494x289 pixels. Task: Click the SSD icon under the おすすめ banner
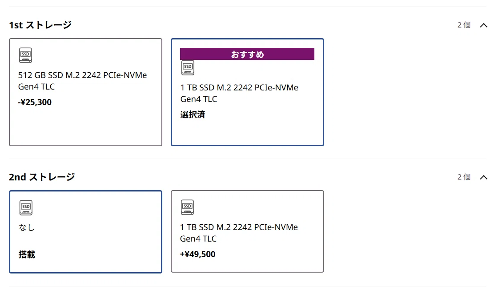tap(188, 67)
